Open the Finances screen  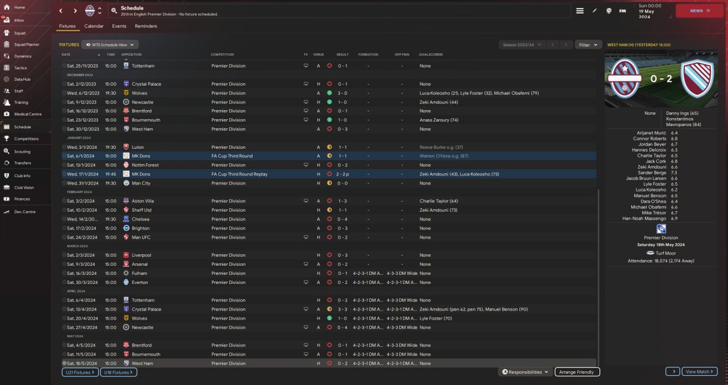(22, 199)
